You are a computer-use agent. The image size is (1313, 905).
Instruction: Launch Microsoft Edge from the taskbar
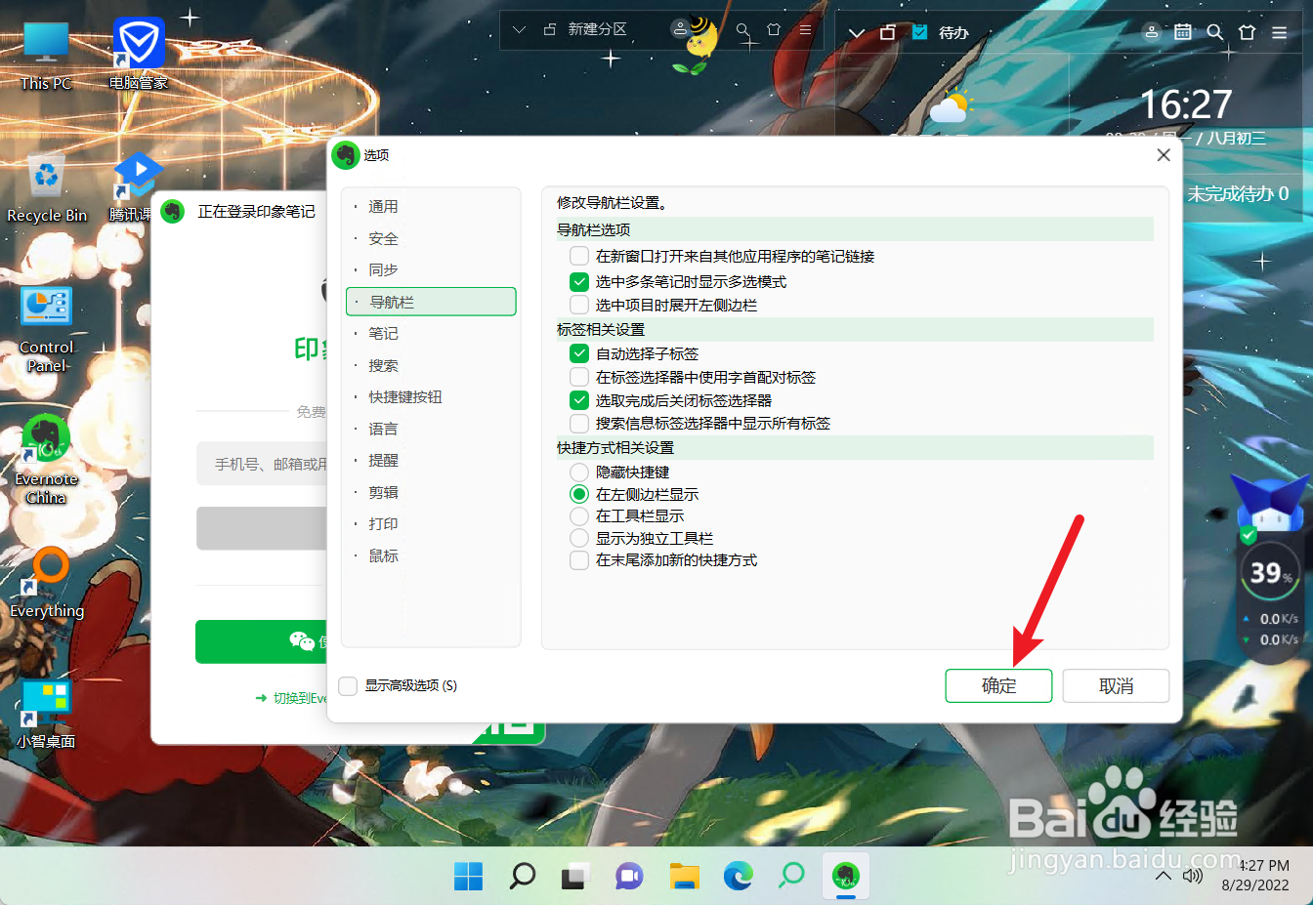click(739, 876)
